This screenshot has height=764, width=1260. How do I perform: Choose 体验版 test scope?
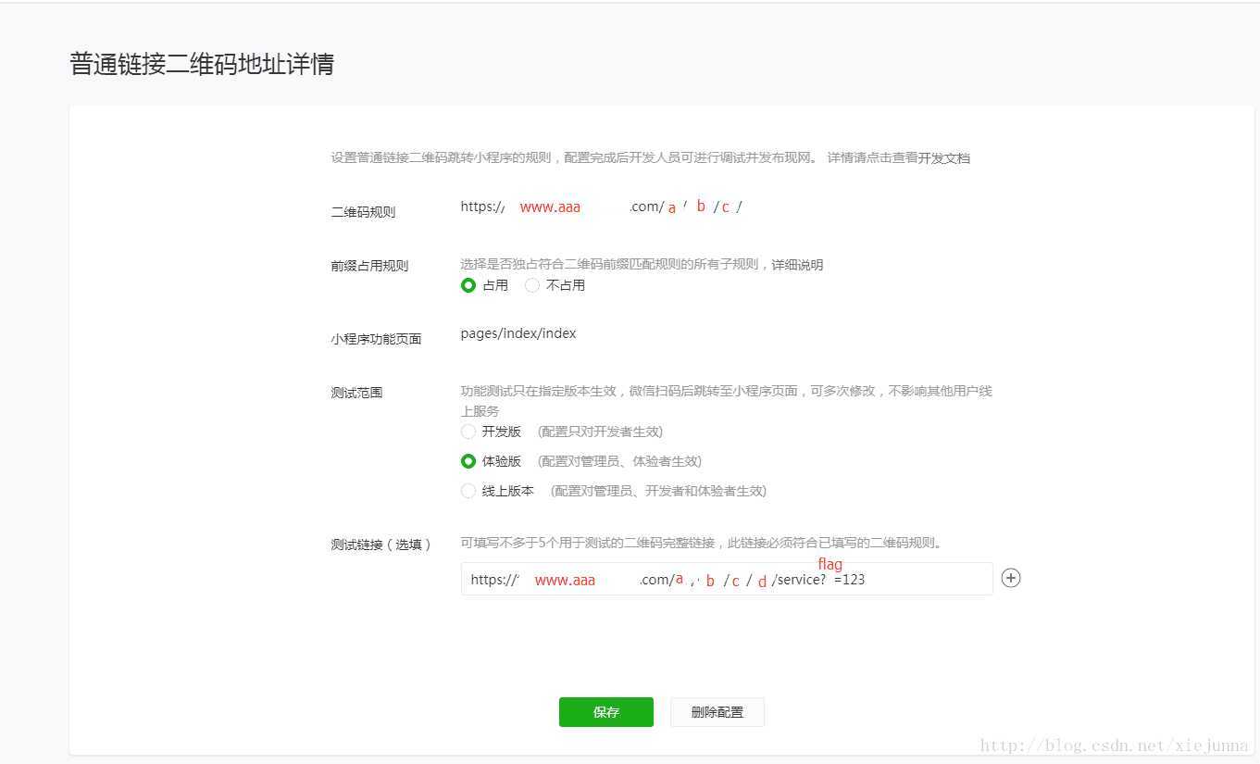click(x=468, y=461)
